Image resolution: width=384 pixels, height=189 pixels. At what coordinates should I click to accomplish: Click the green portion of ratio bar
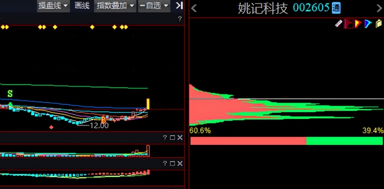(344, 141)
